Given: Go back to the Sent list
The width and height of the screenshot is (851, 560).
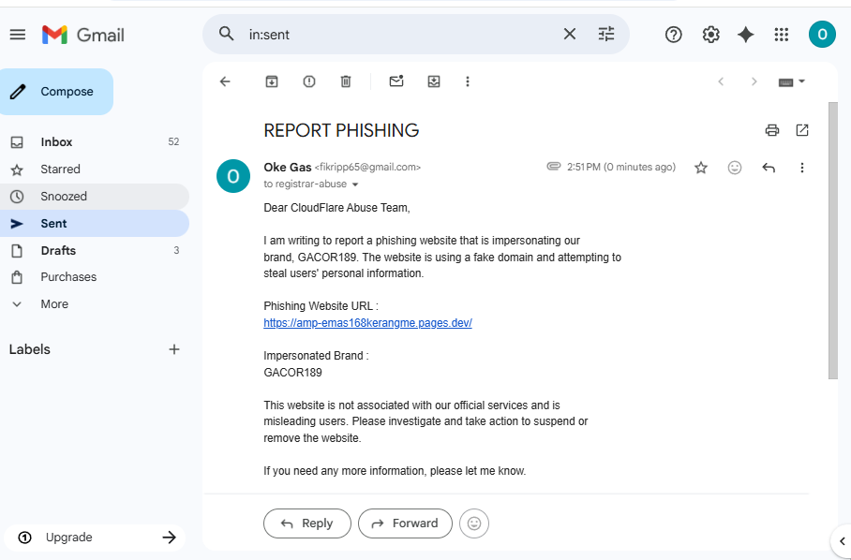Looking at the screenshot, I should tap(225, 81).
